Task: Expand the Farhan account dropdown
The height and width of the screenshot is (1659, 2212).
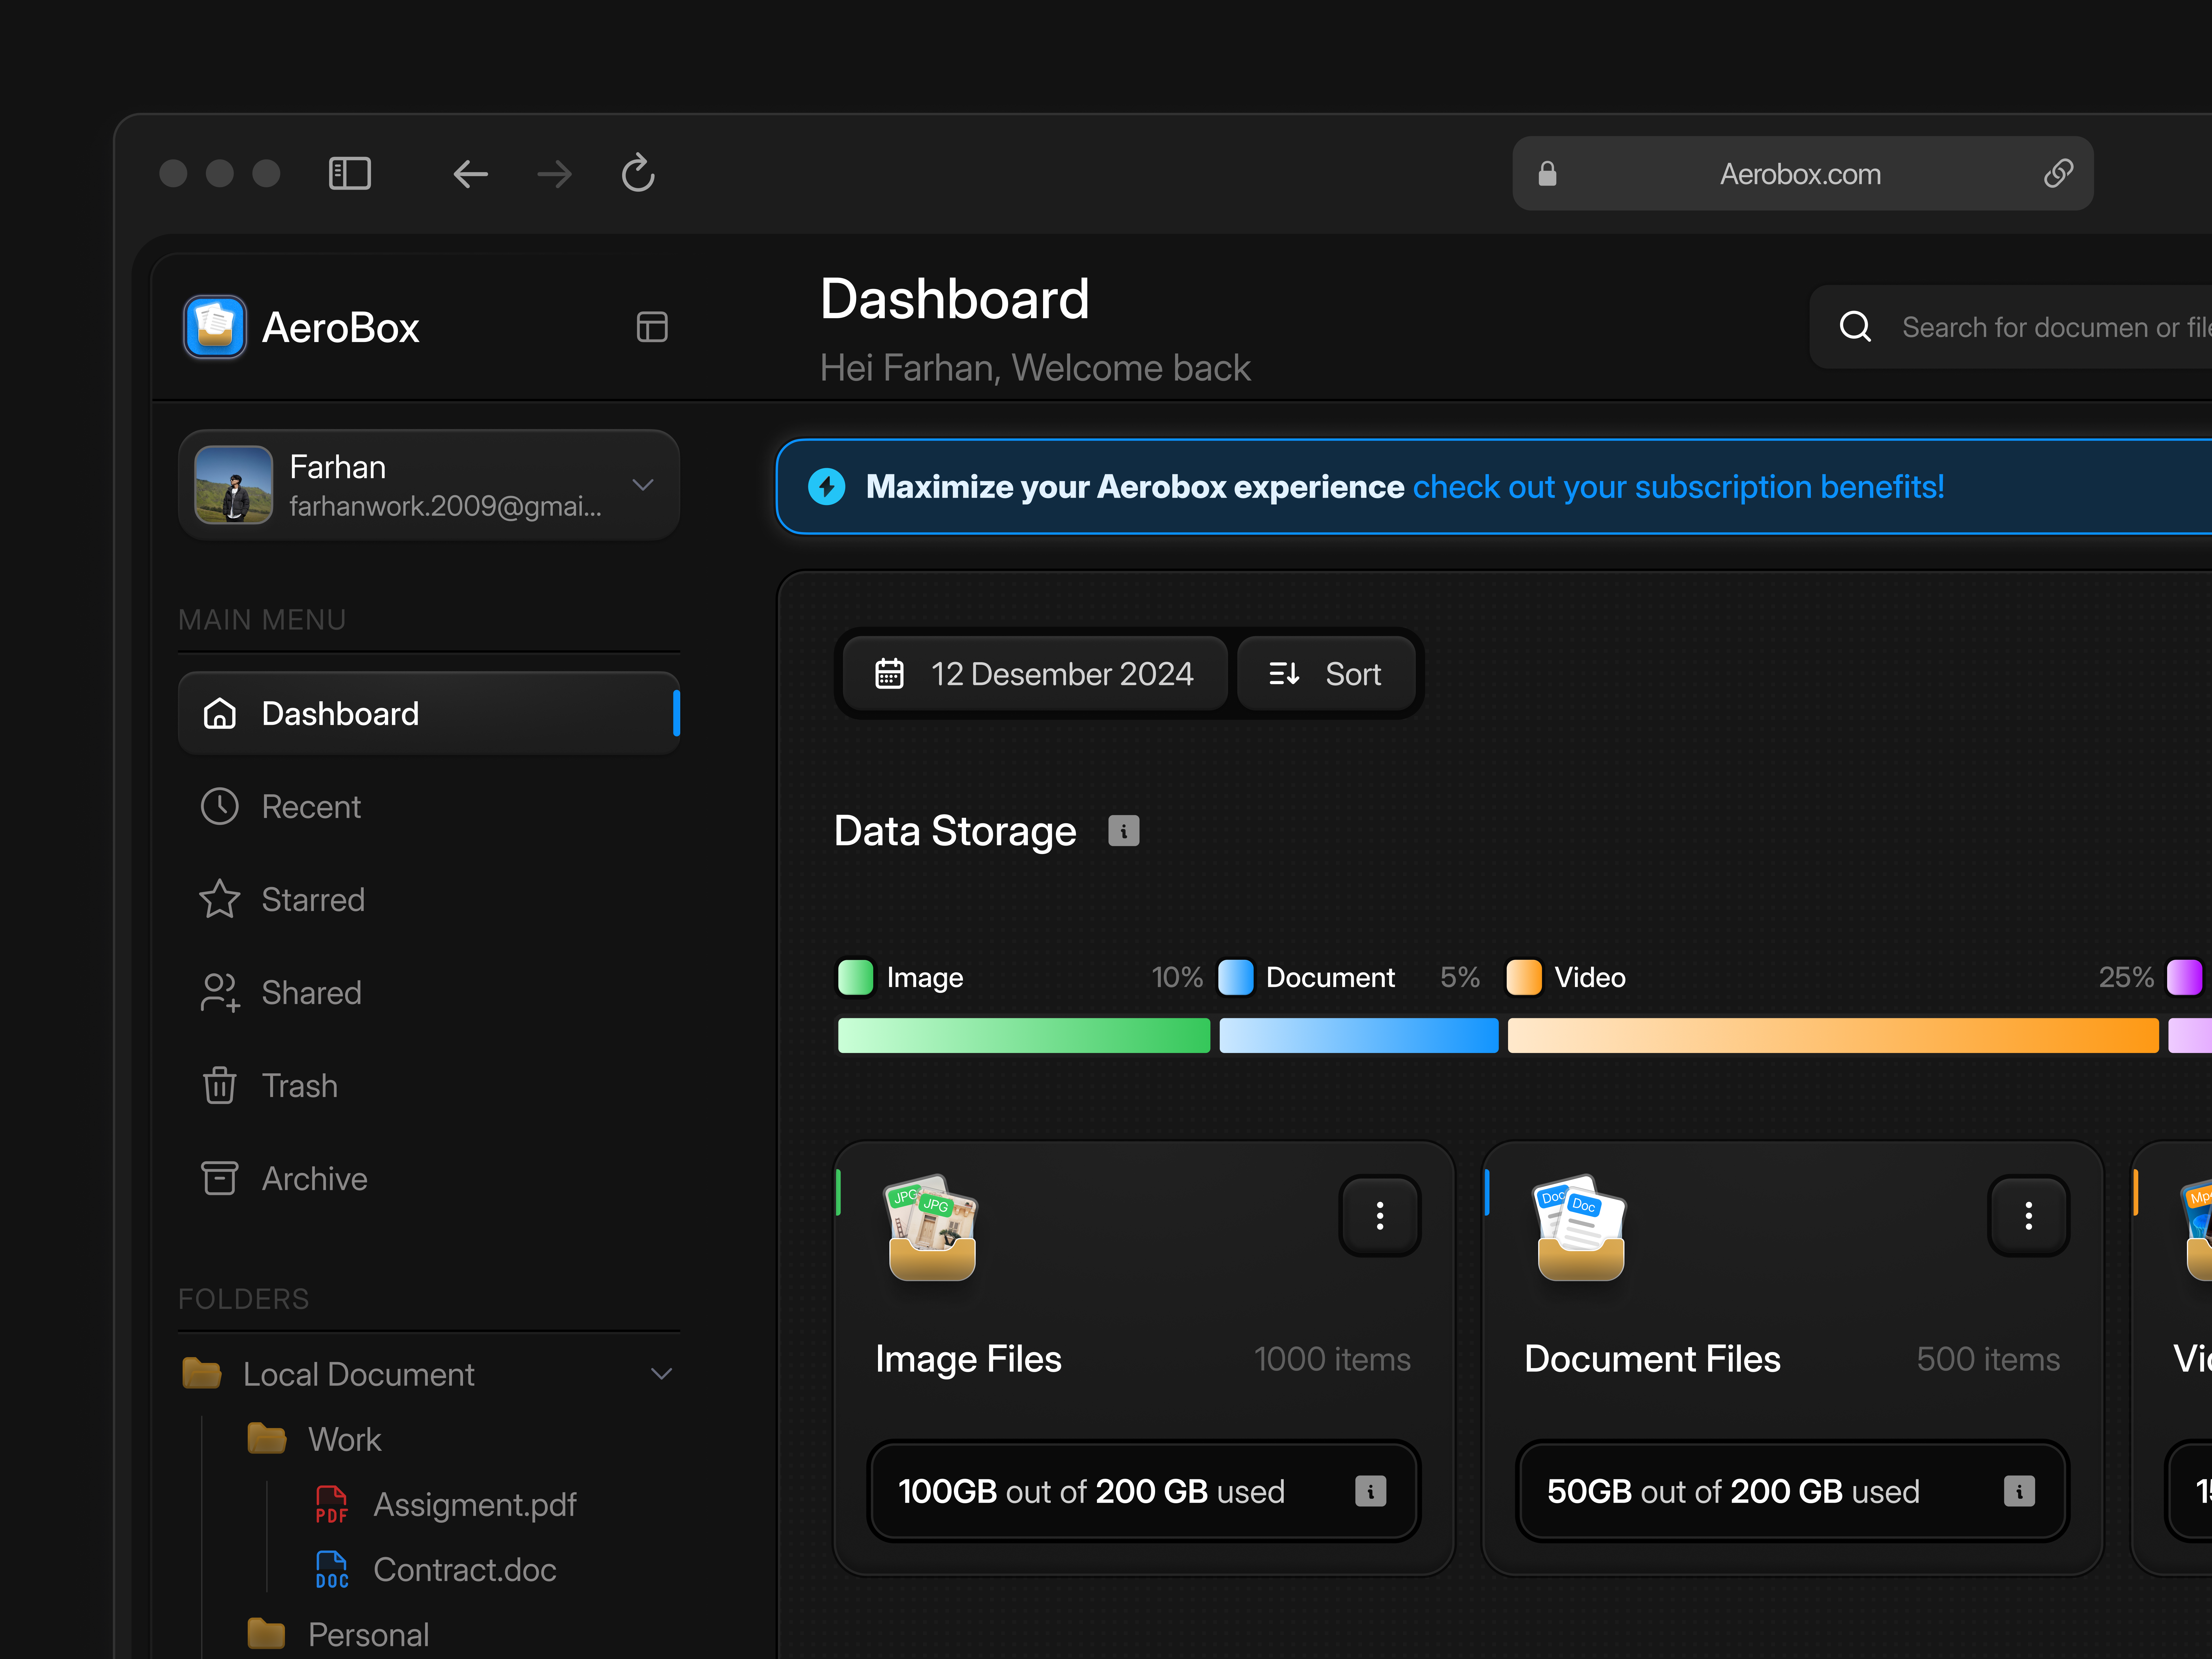Action: coord(643,485)
